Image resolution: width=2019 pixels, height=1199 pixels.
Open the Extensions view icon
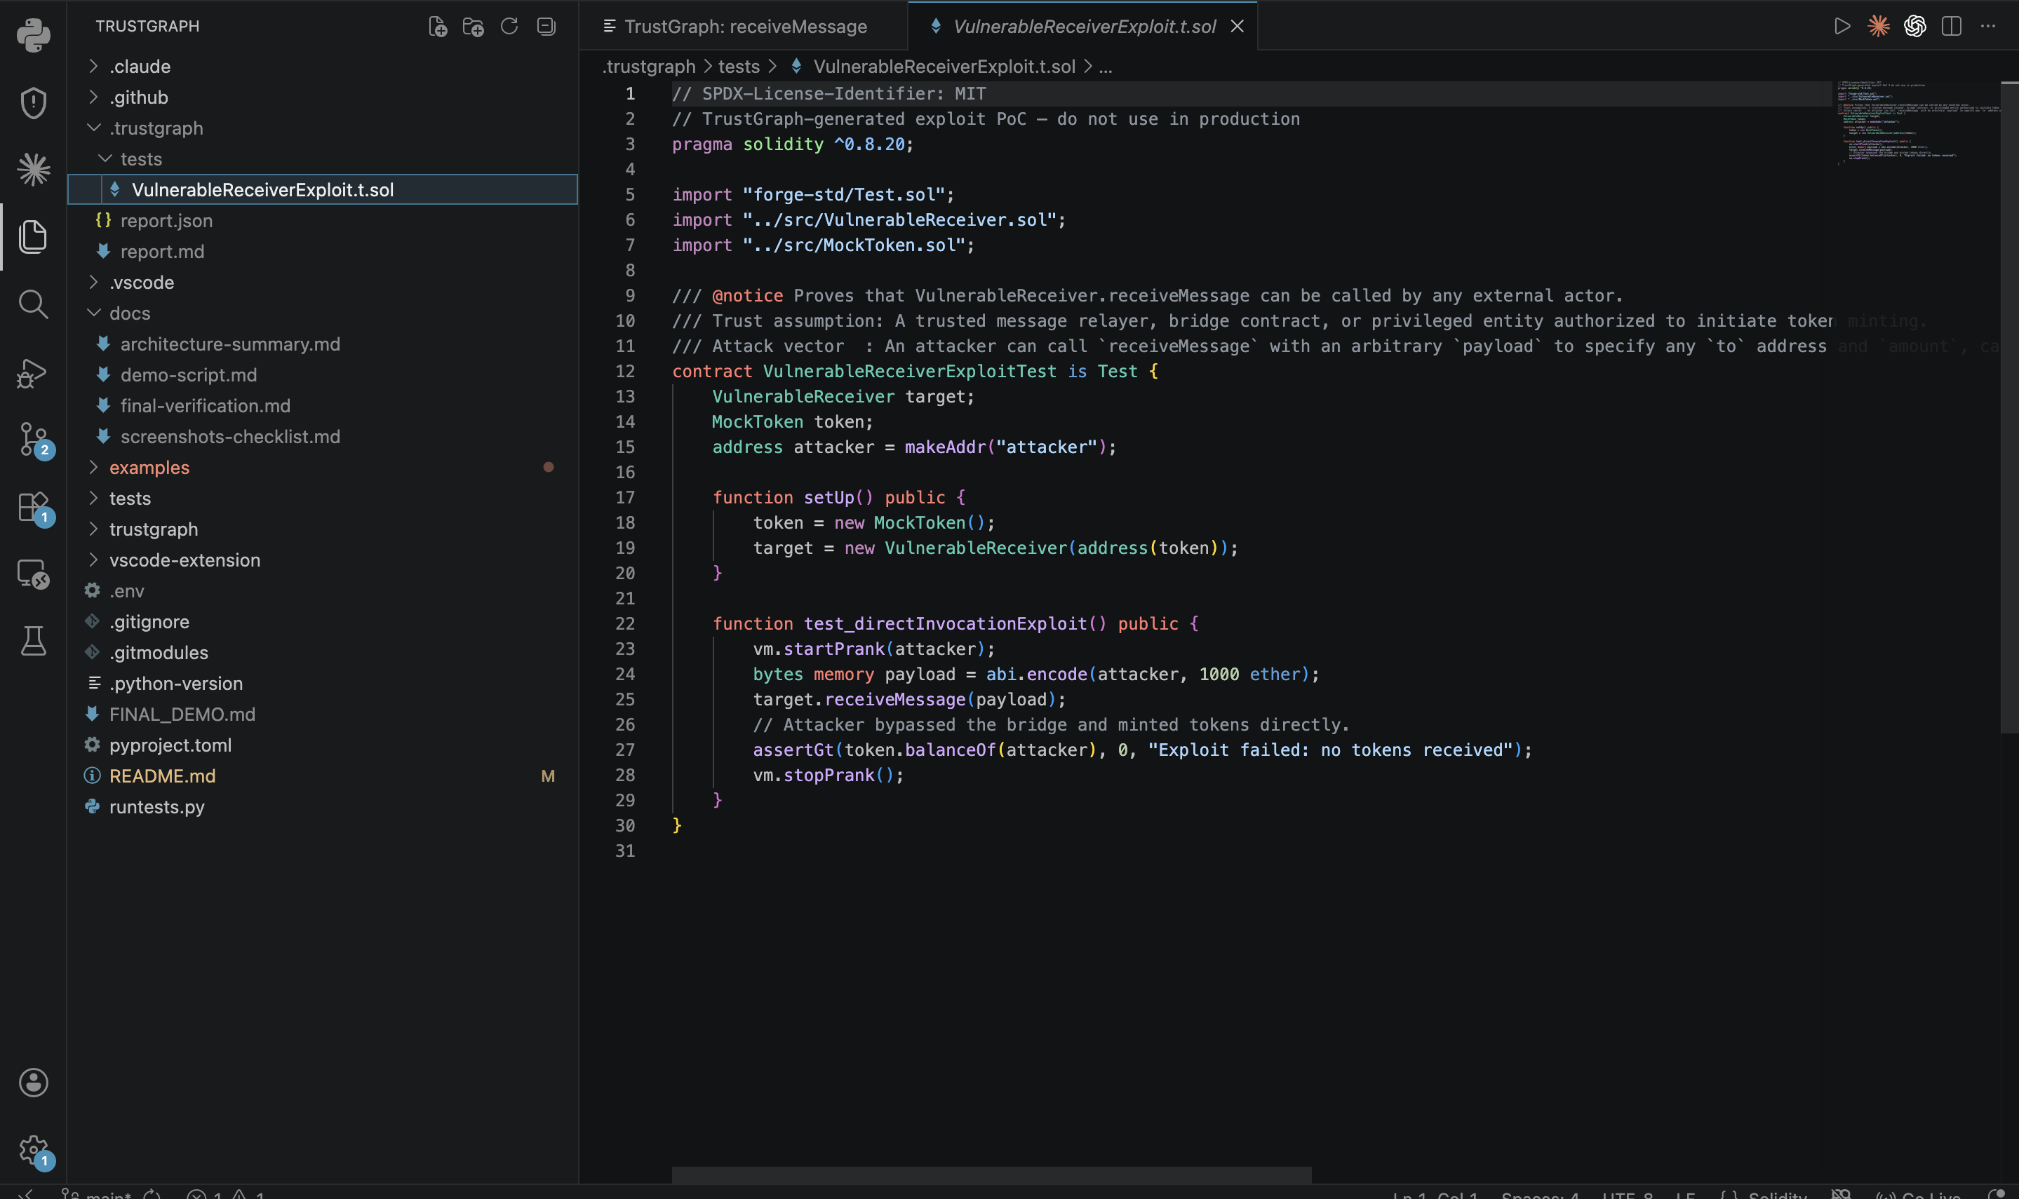coord(35,508)
